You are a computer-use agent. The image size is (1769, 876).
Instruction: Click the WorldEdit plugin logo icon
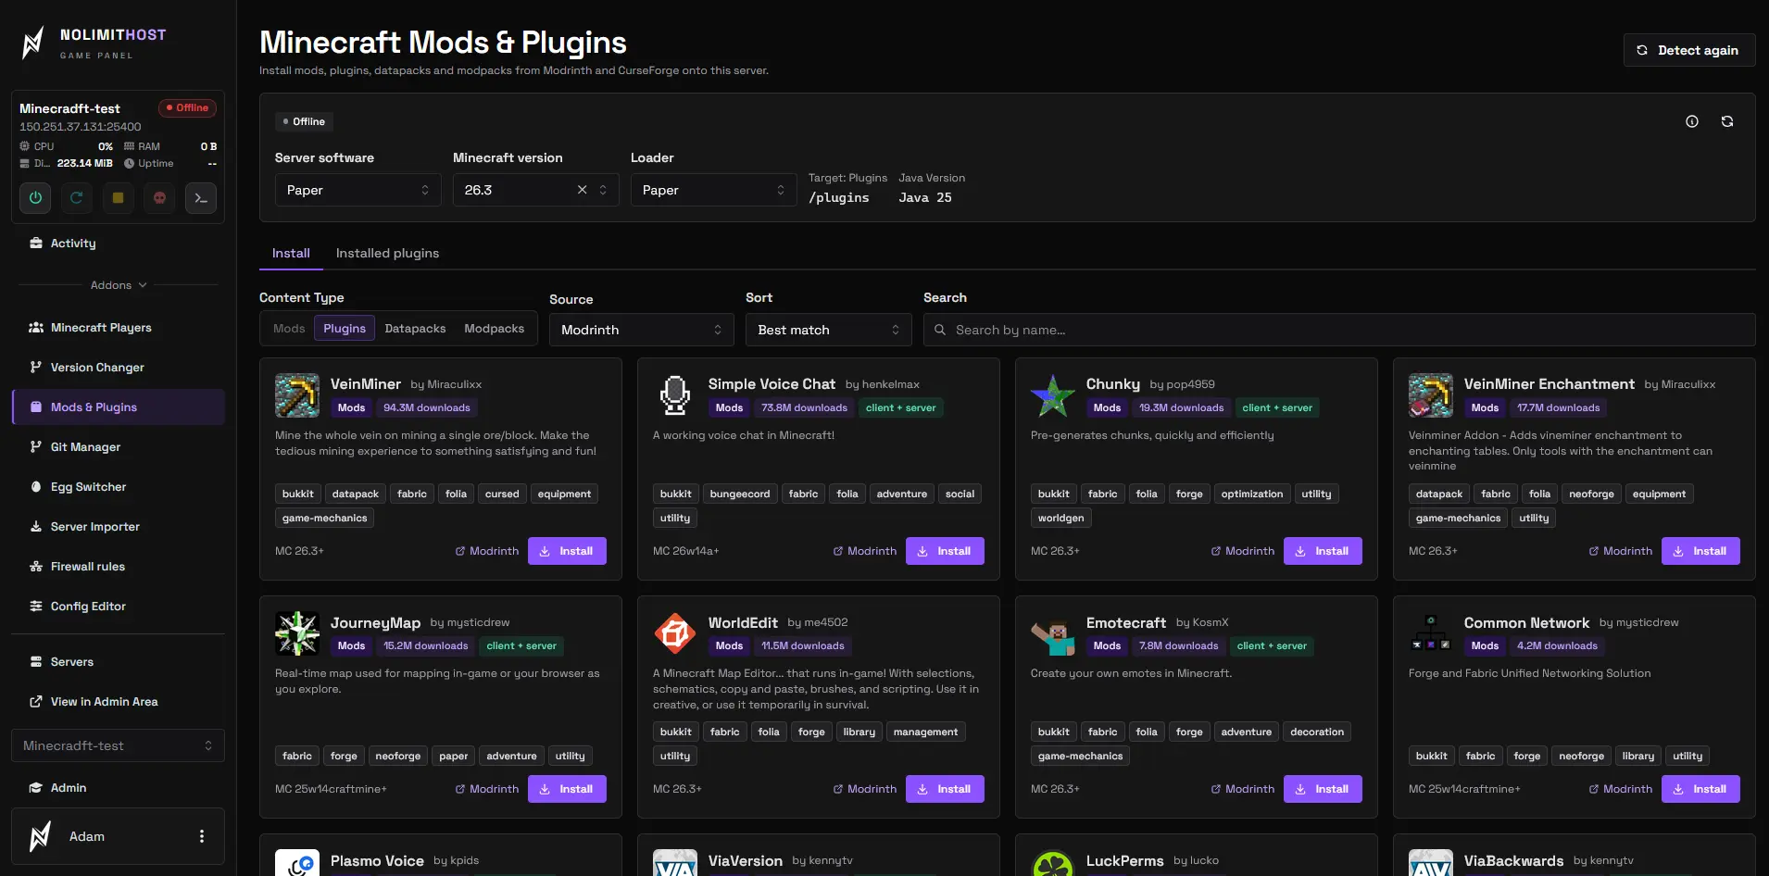(x=675, y=633)
